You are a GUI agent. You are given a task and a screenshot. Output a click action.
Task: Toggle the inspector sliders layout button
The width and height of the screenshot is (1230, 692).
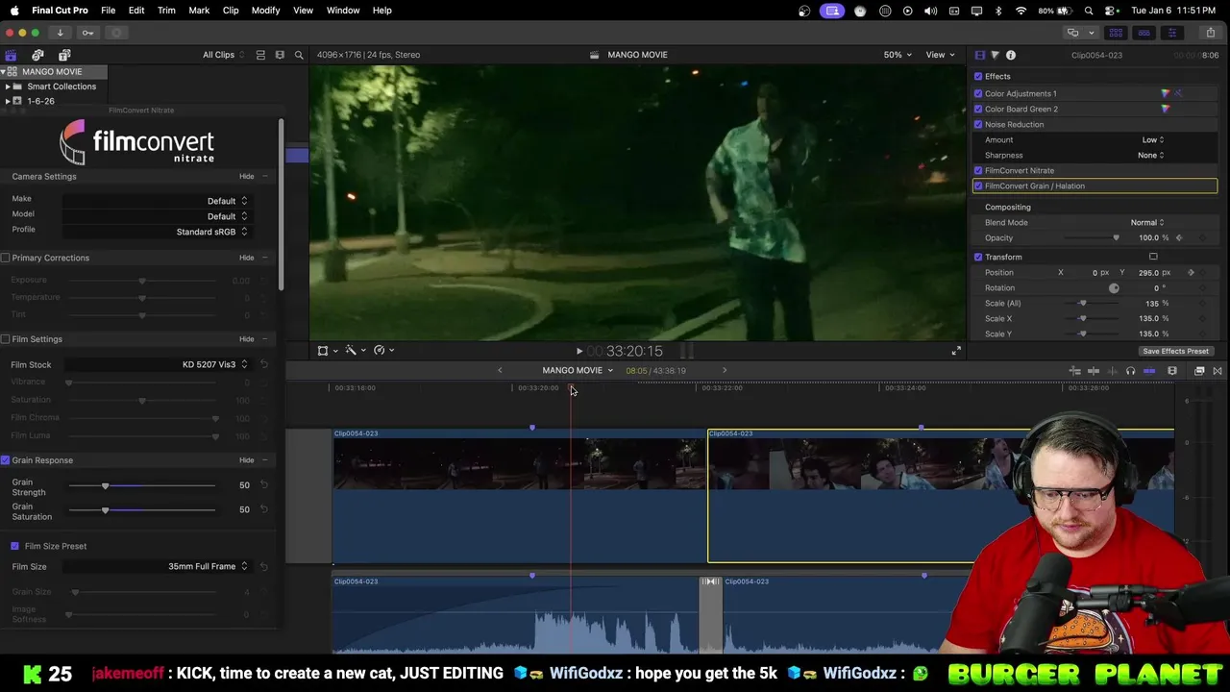click(1171, 33)
